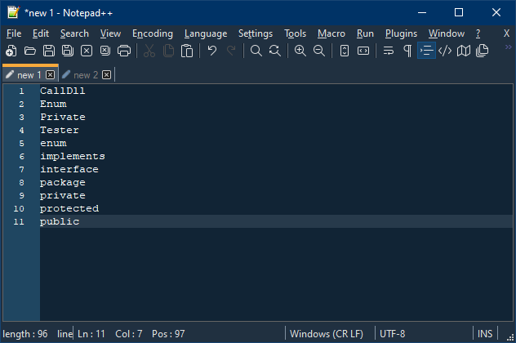Viewport: 516px width, 343px height.
Task: Undo the last action
Action: point(212,51)
